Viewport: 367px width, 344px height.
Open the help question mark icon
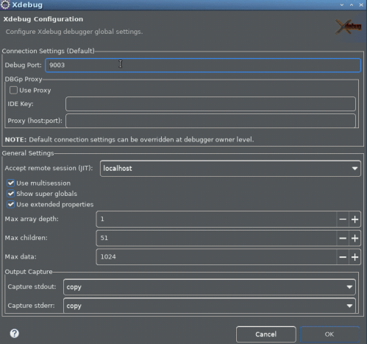coord(15,334)
